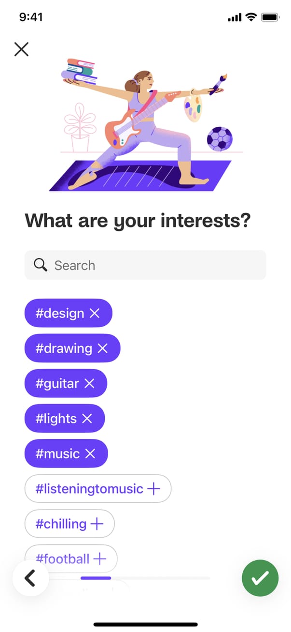Remove #lights using its X icon

pos(87,419)
